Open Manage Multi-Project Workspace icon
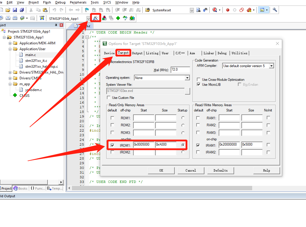Viewport: 306px width, 227px height. [111, 18]
